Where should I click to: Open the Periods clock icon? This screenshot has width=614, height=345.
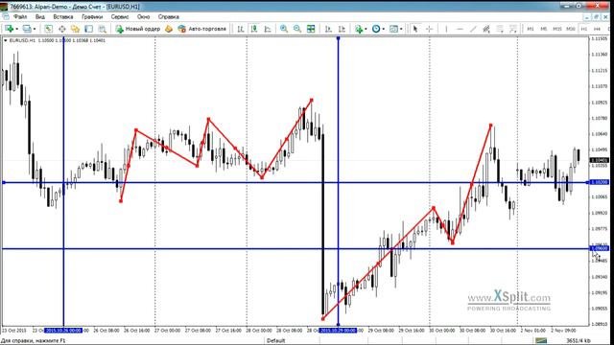(376, 29)
